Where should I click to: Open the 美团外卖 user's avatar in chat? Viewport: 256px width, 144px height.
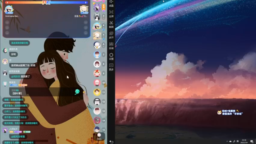click(5, 50)
